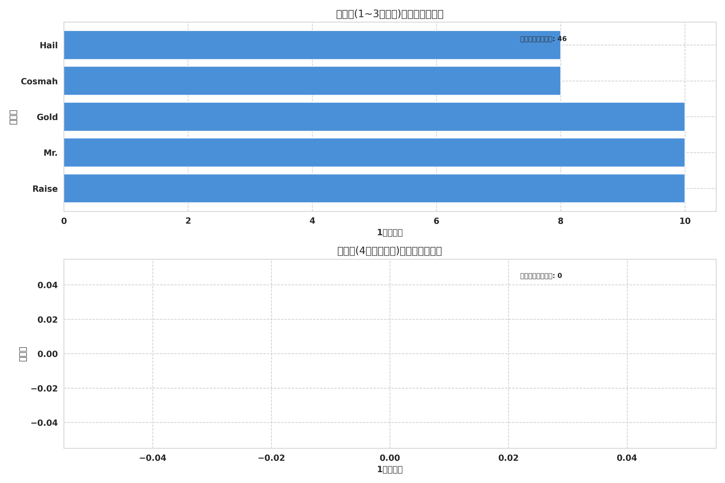Click the Hail bar in top chart
This screenshot has width=725, height=483.
[x=312, y=45]
